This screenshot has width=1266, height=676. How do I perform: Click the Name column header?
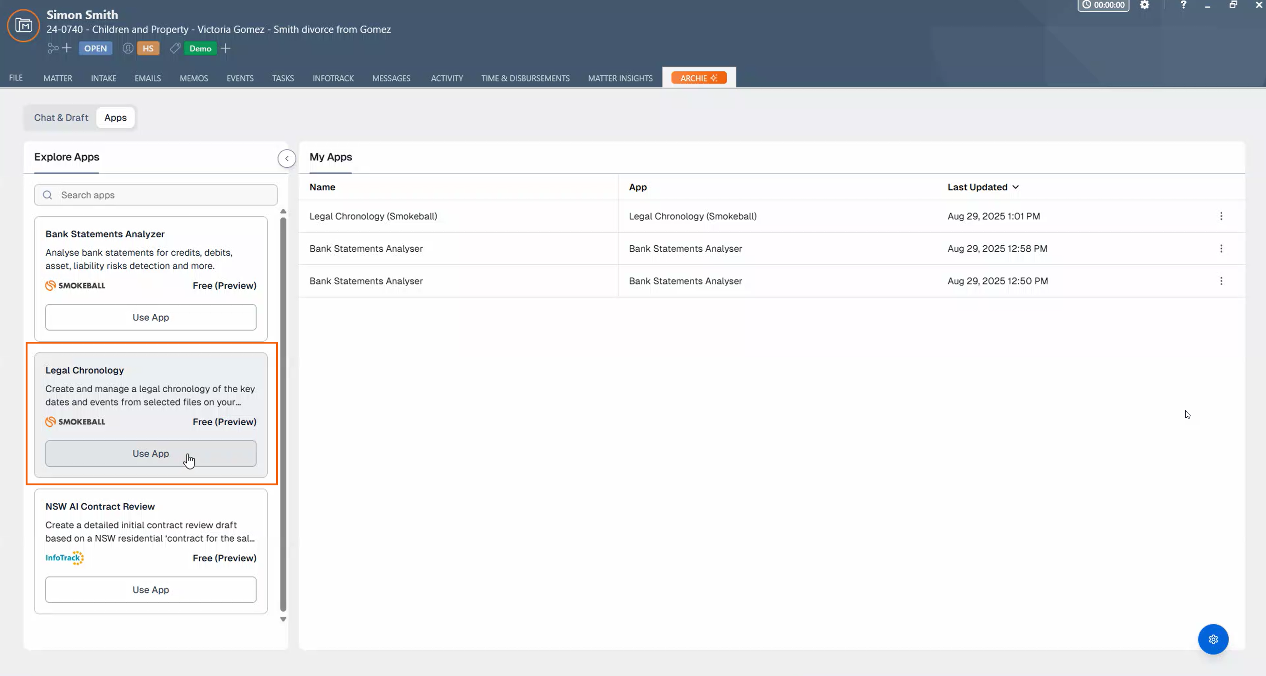pyautogui.click(x=322, y=187)
